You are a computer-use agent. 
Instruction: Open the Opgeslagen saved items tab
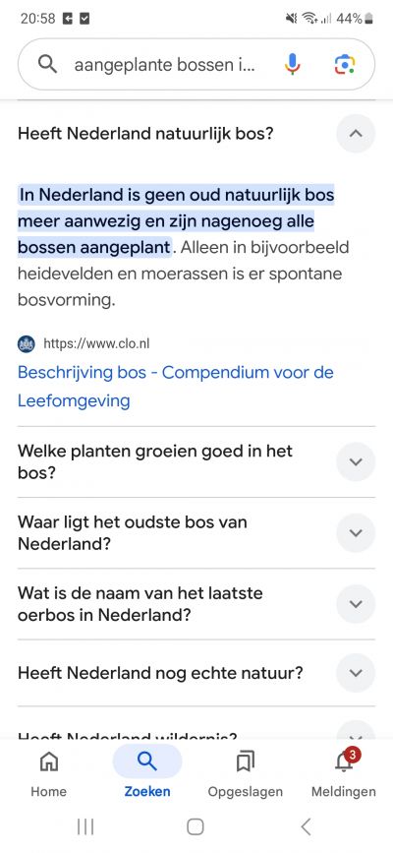pos(246,773)
